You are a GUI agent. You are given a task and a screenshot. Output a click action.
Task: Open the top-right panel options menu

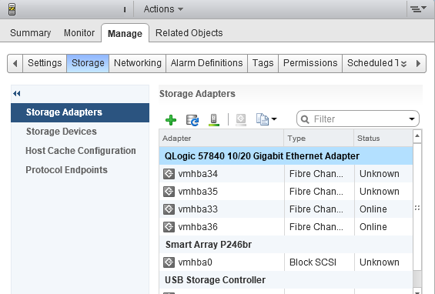418,9
